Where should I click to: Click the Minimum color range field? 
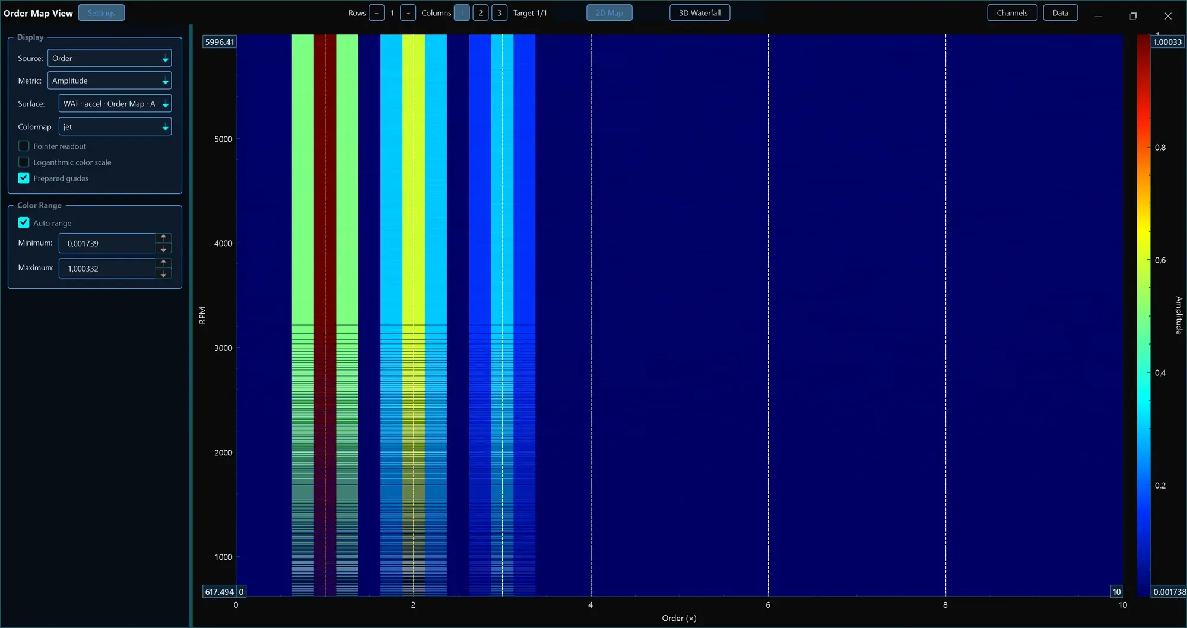107,243
